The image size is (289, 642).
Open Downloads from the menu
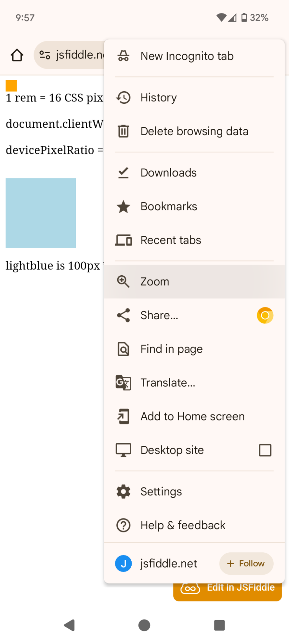pyautogui.click(x=194, y=173)
